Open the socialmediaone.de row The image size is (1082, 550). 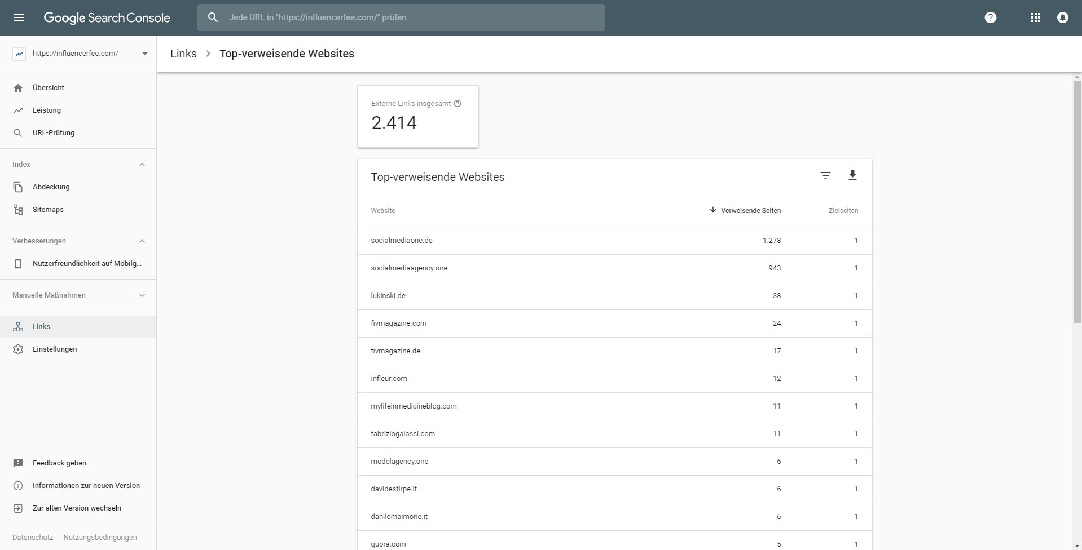coord(615,241)
